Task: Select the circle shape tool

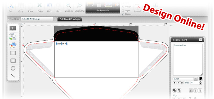Action: coord(13,68)
